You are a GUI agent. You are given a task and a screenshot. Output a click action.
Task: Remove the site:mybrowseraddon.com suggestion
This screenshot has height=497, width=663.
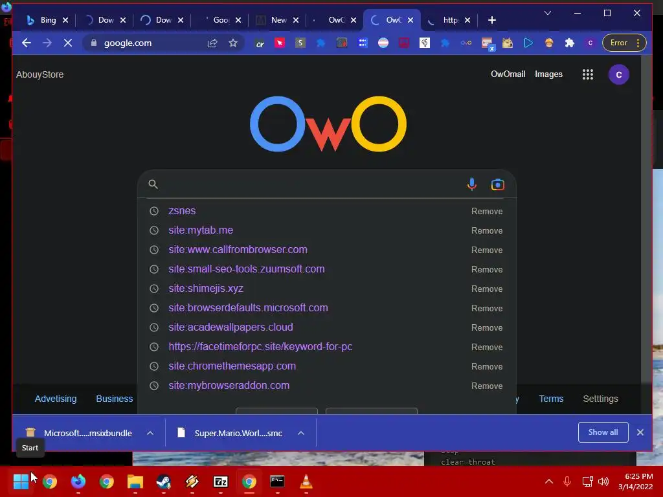(487, 386)
